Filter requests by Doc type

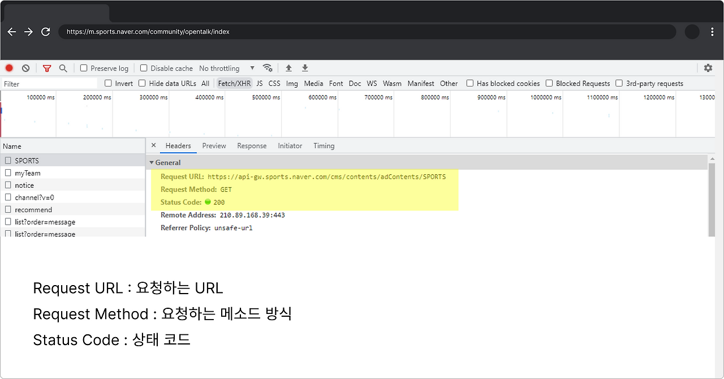click(x=355, y=83)
